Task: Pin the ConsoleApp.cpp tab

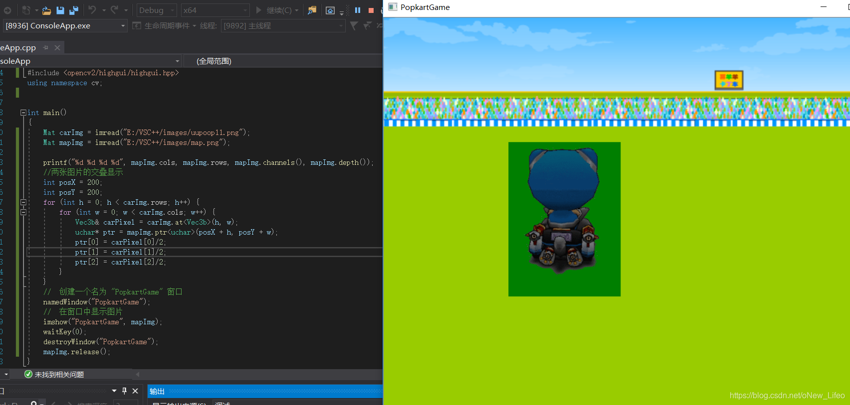Action: pyautogui.click(x=46, y=47)
